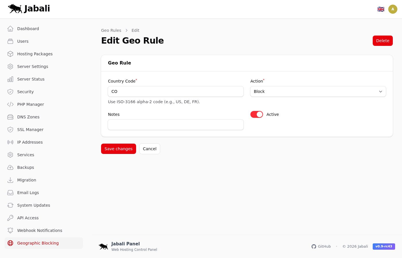Open the IP Addresses signal icon
The image size is (402, 258).
click(x=10, y=142)
